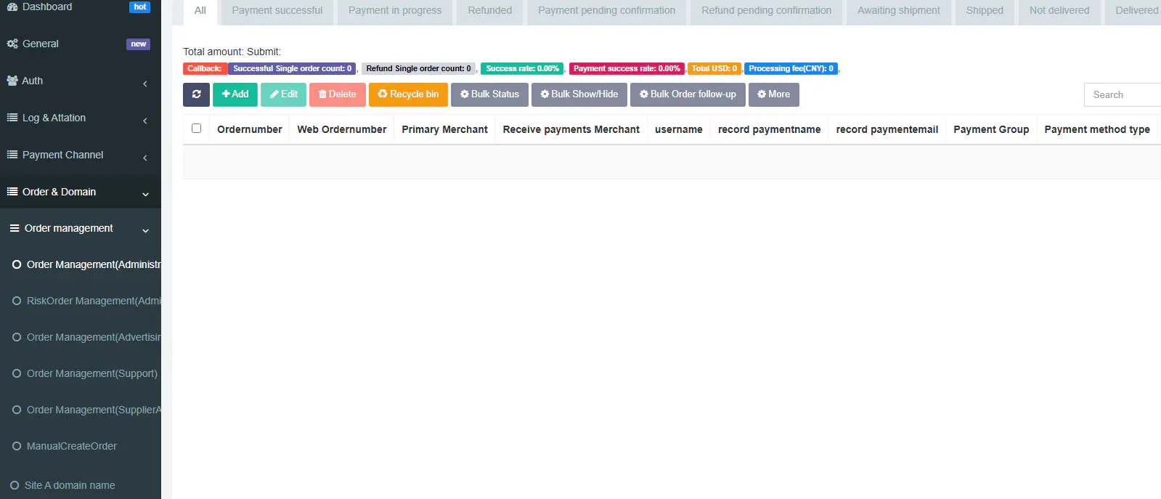The width and height of the screenshot is (1161, 499).
Task: Select the Payment in progress tab
Action: tap(395, 11)
